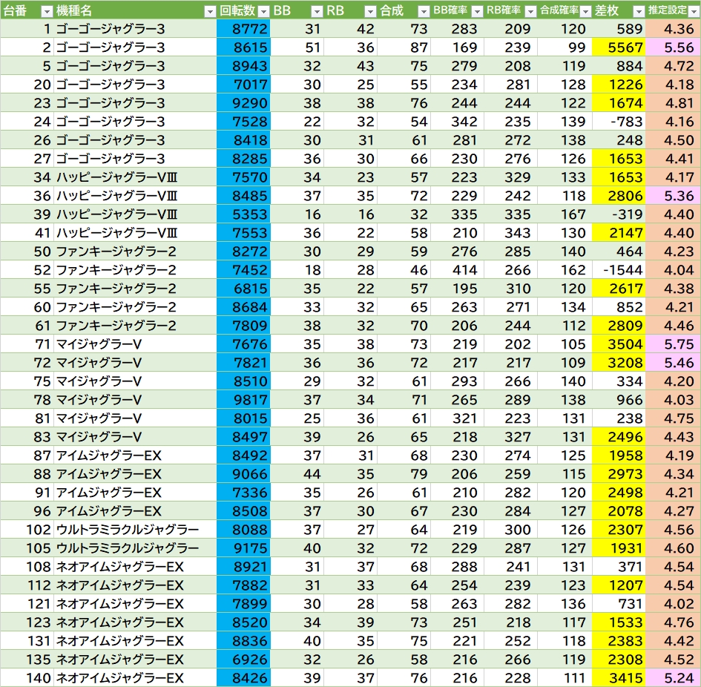Click the blue 9817 回転数 cell

point(244,400)
